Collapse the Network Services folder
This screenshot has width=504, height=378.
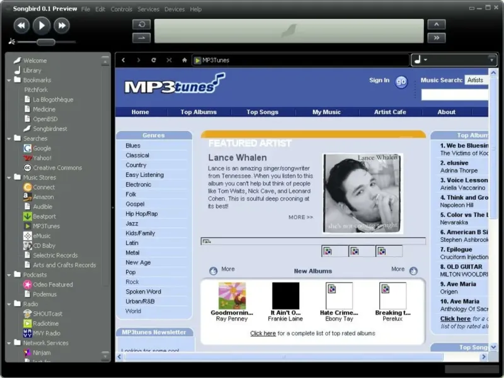point(9,343)
